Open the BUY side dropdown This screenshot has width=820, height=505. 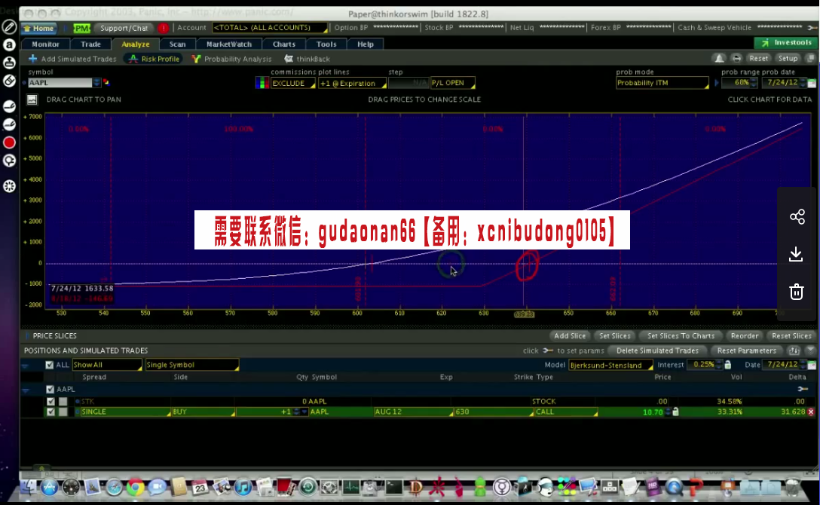(203, 412)
